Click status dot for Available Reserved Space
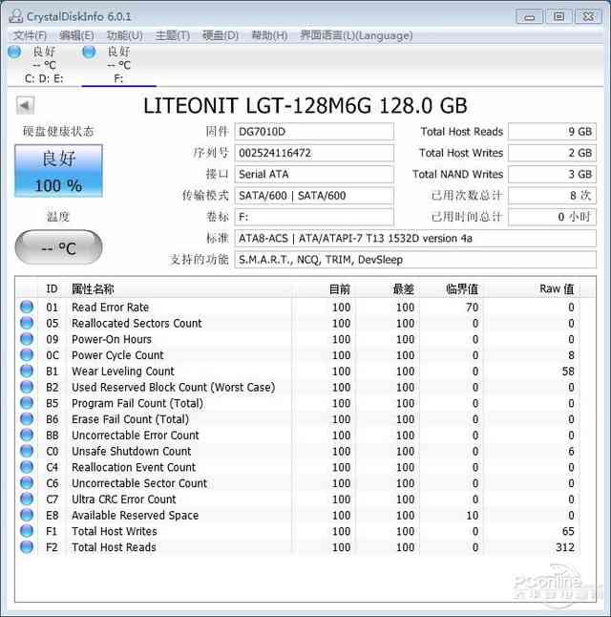The width and height of the screenshot is (611, 617). tap(27, 515)
